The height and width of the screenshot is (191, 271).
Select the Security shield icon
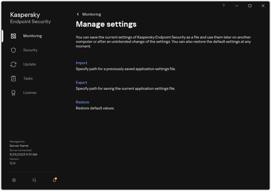(13, 50)
